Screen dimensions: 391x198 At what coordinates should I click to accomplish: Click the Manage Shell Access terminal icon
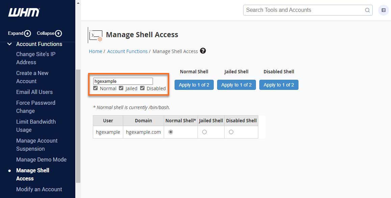[x=96, y=35]
